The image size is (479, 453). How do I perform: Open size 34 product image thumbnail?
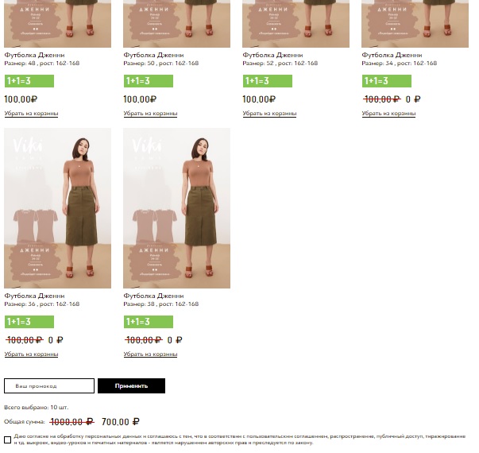coord(415,24)
